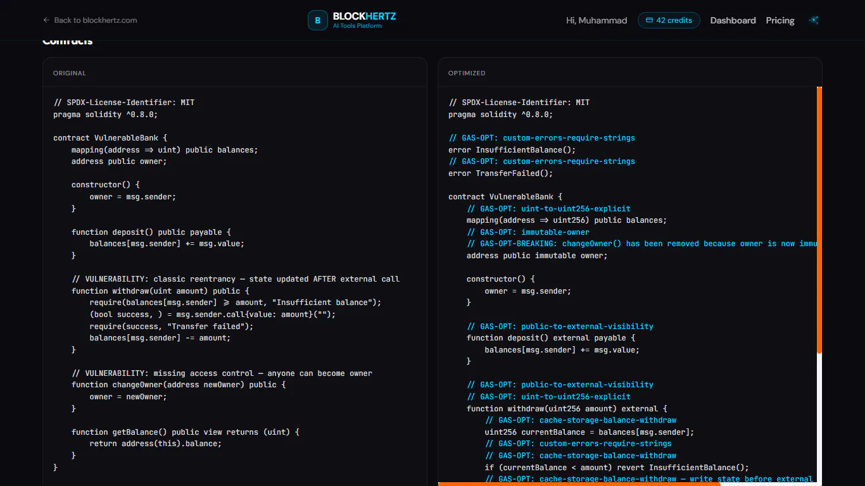Click the 'GAS-OPT: immutable-owner' comment
Image resolution: width=865 pixels, height=486 pixels.
pos(528,232)
